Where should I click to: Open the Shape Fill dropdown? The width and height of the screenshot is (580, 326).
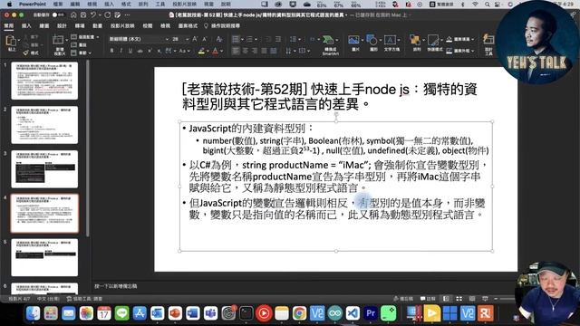point(459,39)
